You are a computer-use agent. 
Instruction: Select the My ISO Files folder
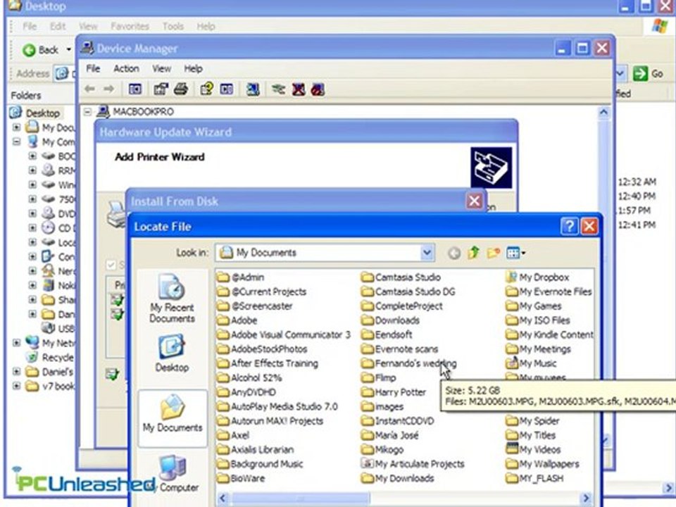(x=538, y=320)
